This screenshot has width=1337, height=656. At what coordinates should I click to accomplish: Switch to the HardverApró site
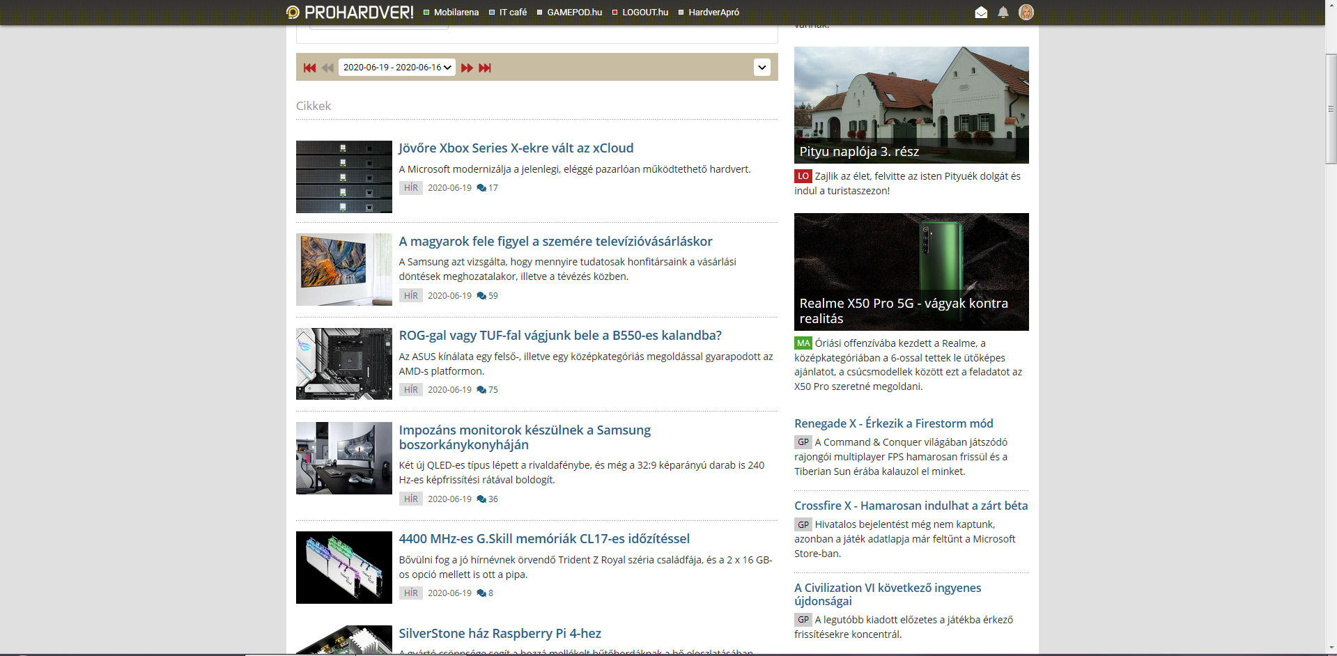pyautogui.click(x=709, y=13)
